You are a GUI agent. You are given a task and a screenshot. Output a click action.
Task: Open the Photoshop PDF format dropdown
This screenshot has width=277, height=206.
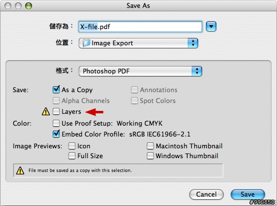coord(140,71)
